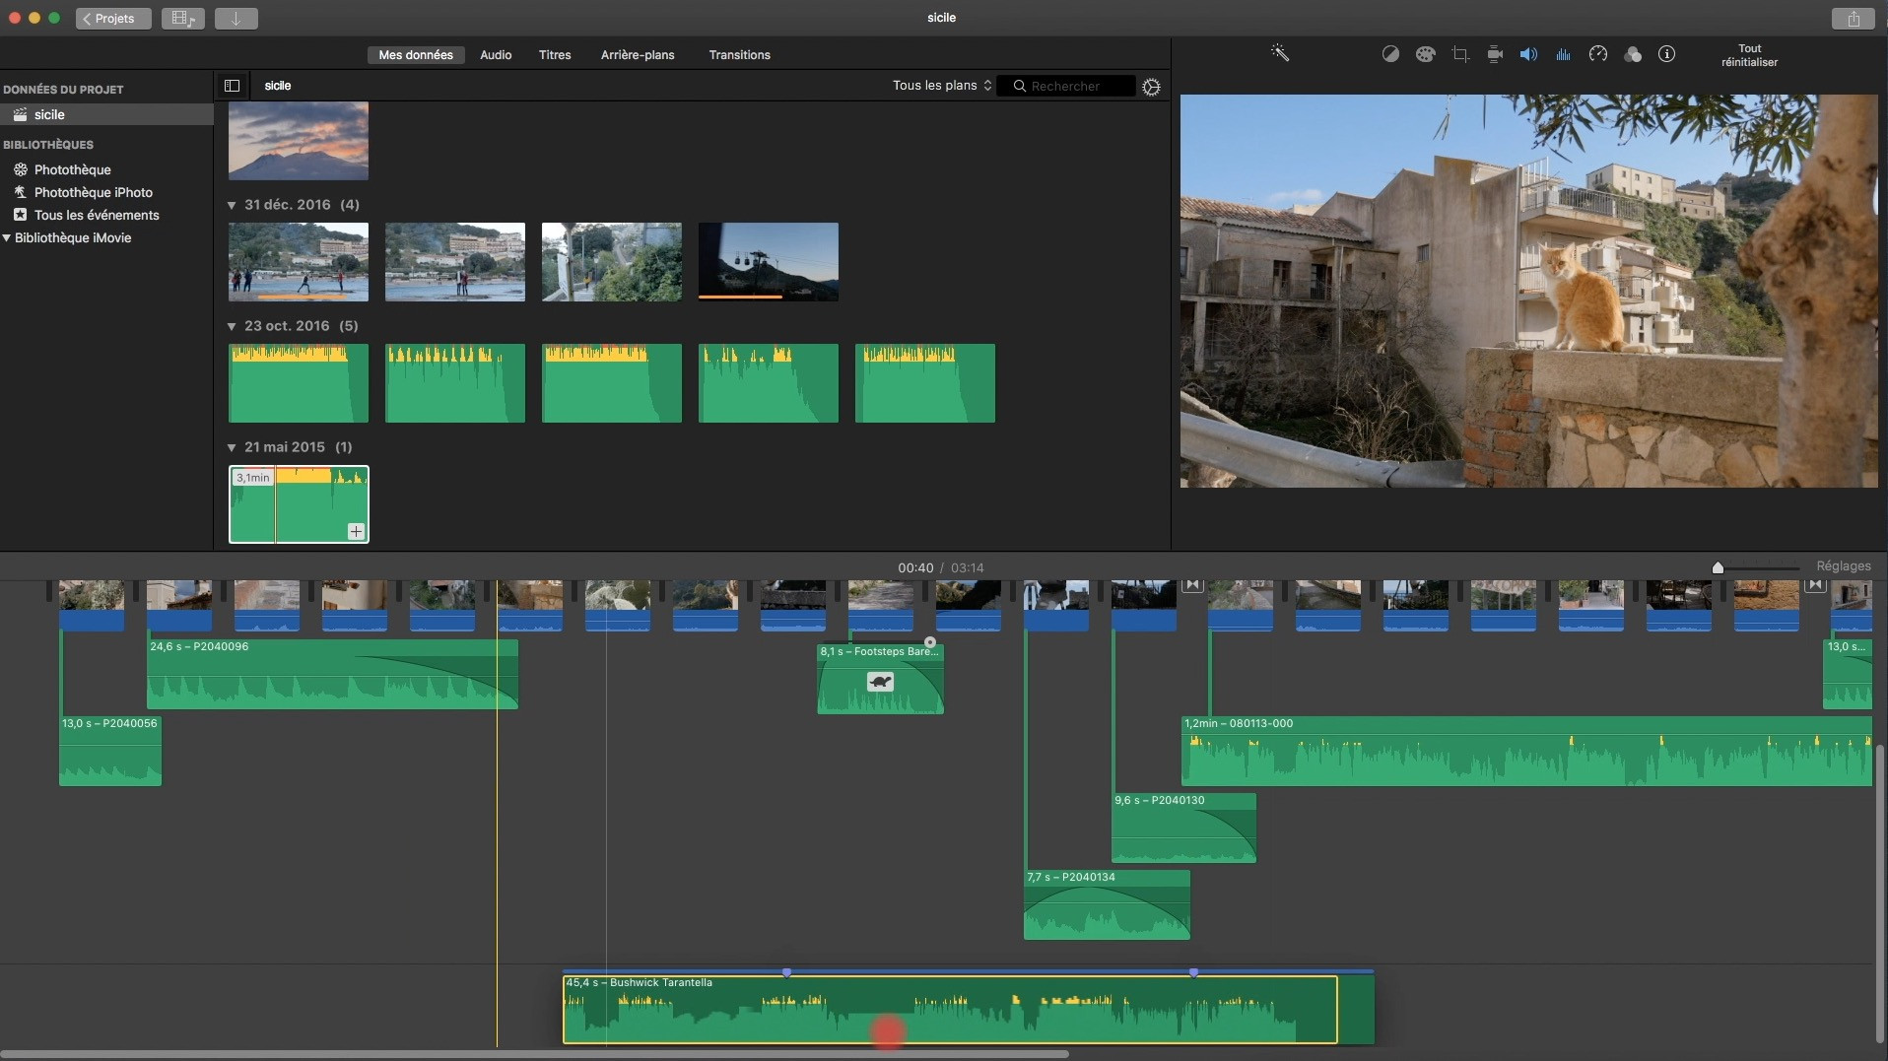Click the viewer cat preview image
The width and height of the screenshot is (1888, 1061).
(x=1528, y=291)
